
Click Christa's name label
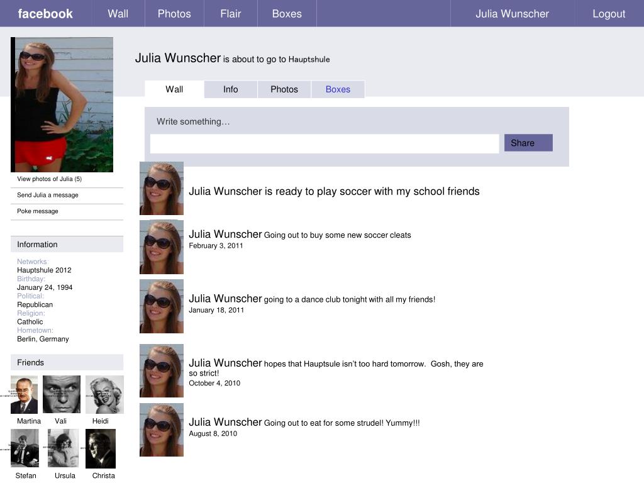click(104, 475)
